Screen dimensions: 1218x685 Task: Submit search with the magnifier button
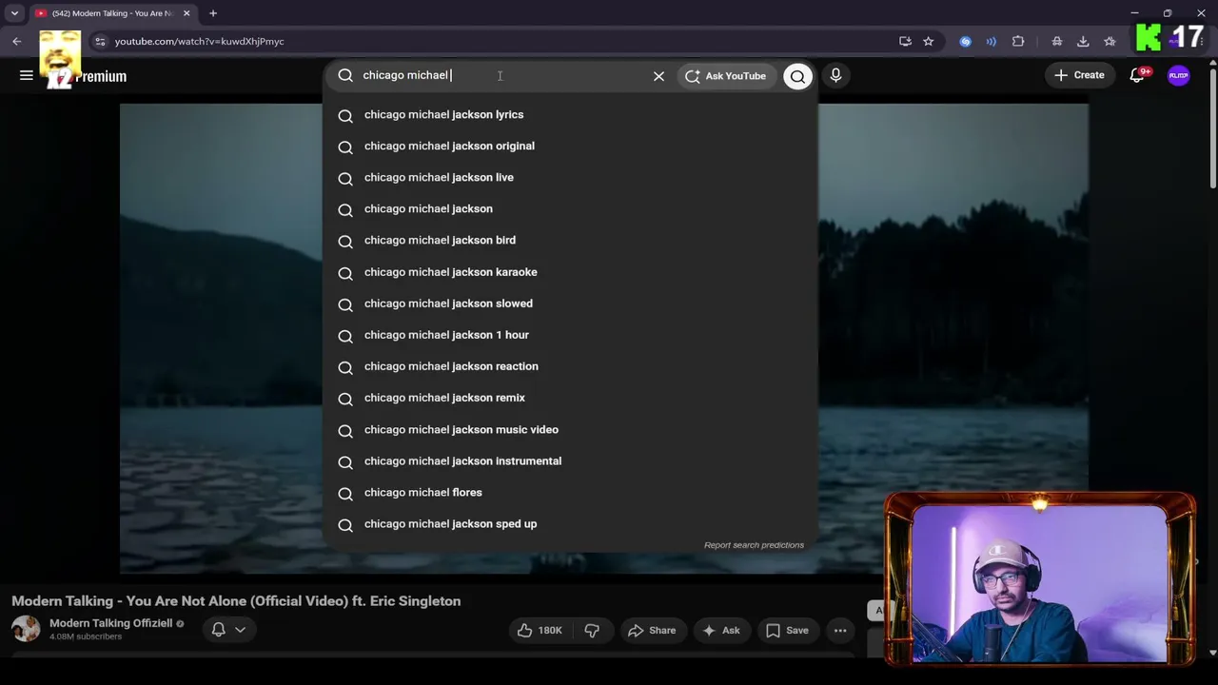[x=797, y=76]
